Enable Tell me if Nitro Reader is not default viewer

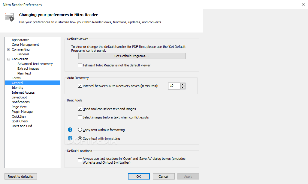80,65
